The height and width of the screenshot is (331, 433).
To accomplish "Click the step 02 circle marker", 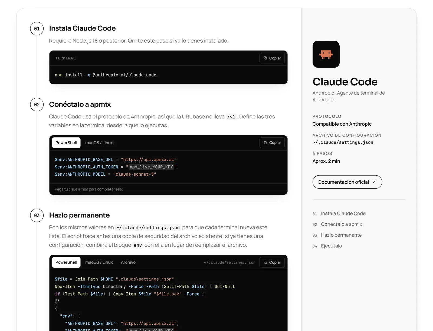I will point(37,105).
